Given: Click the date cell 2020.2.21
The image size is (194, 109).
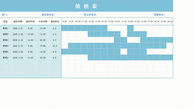Looking at the screenshot, I should [x=18, y=28].
